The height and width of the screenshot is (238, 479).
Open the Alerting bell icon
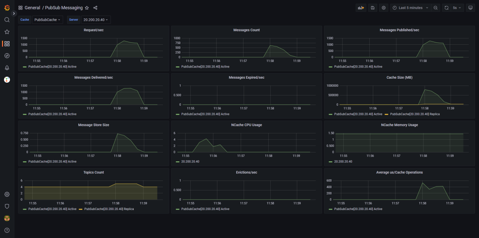7,67
